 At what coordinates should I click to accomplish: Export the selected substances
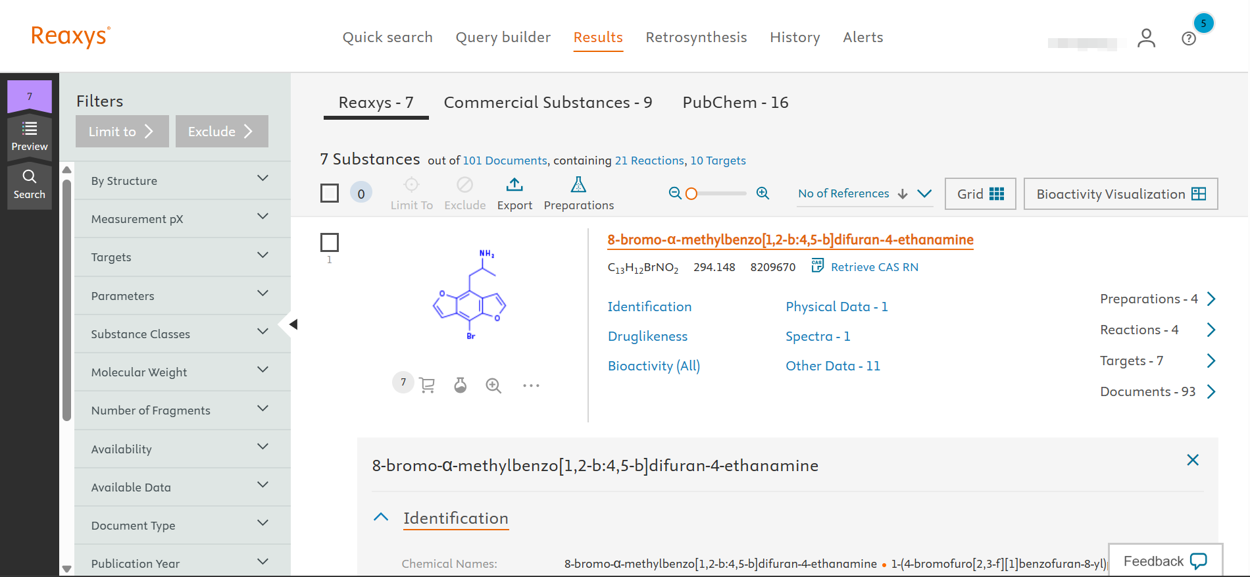514,193
